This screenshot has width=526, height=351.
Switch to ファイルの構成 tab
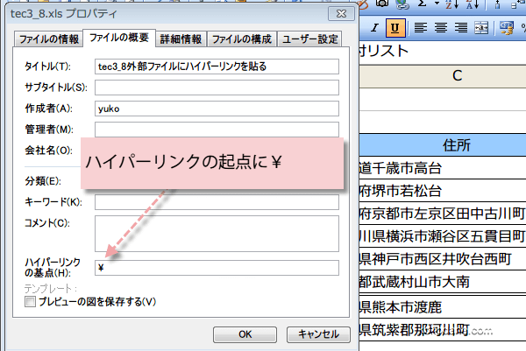(242, 39)
